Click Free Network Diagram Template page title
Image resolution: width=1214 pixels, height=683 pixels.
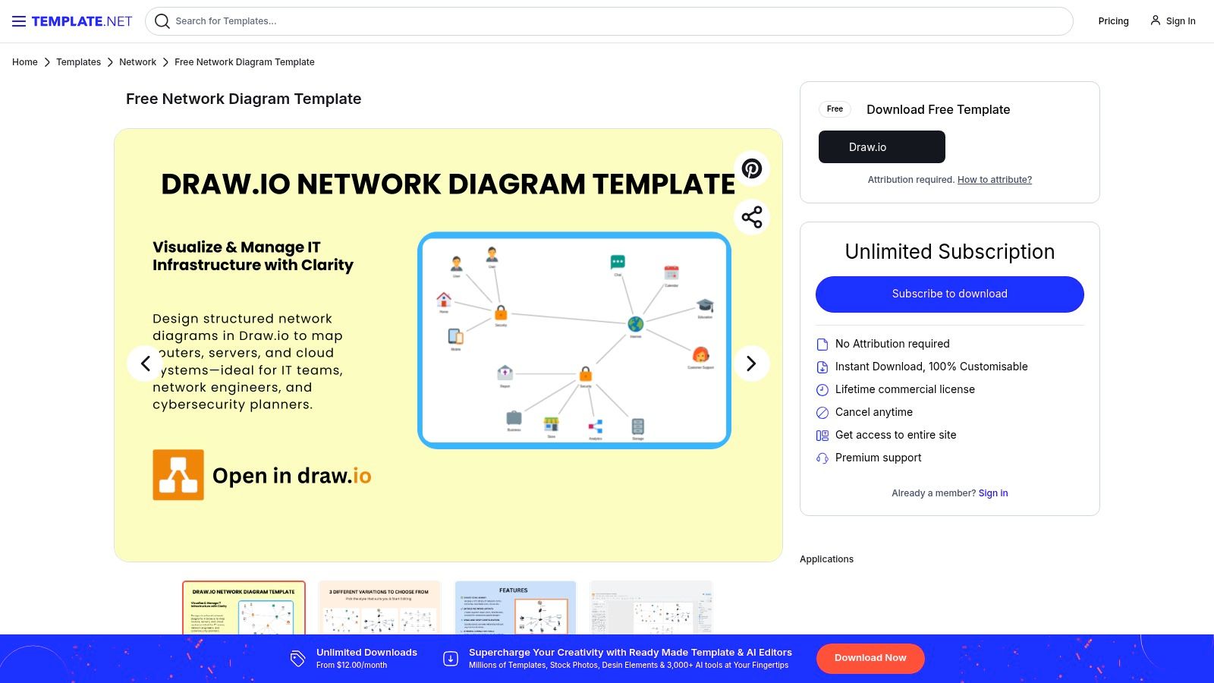coord(244,99)
